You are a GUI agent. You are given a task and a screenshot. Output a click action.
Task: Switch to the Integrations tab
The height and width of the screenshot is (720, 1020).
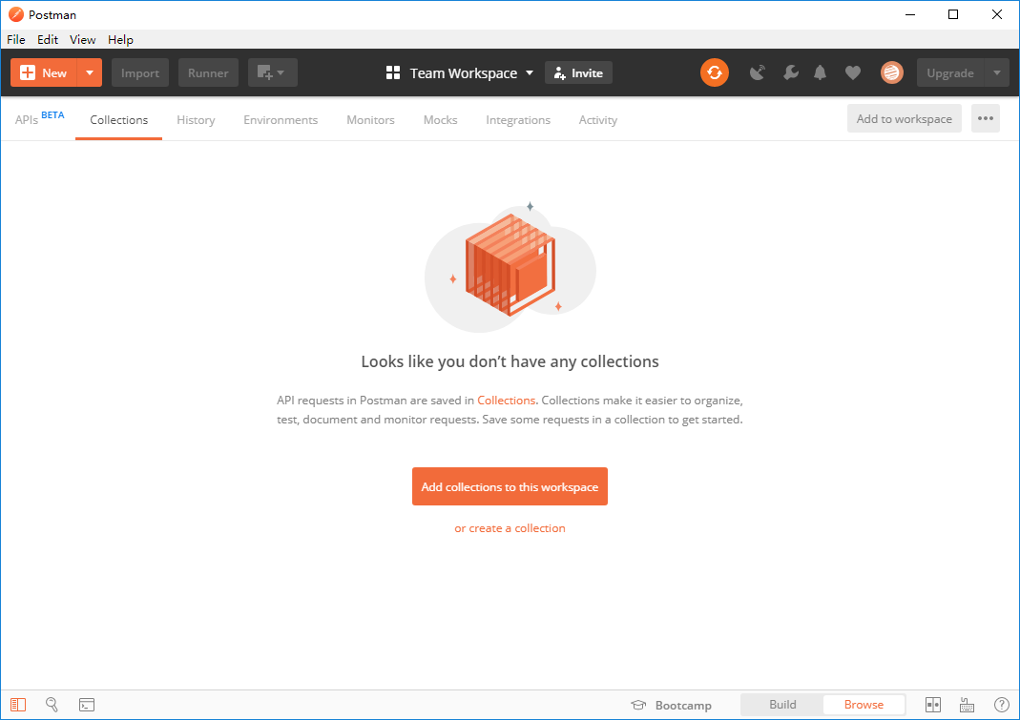518,119
